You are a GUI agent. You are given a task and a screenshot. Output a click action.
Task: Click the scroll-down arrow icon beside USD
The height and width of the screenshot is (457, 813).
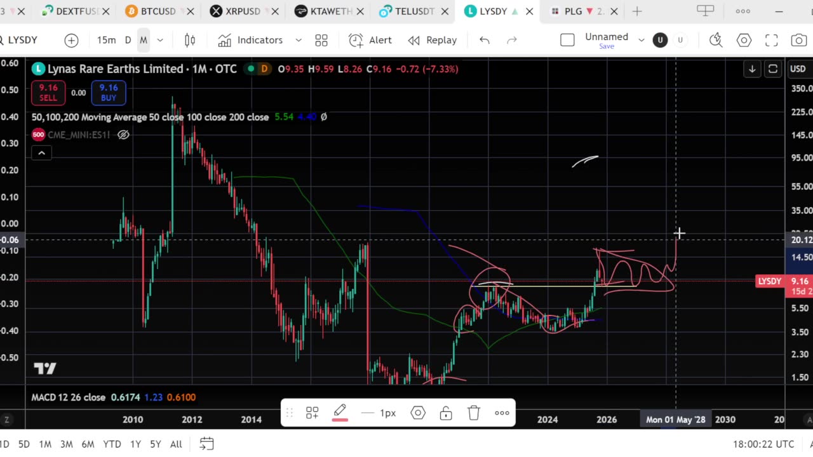(752, 69)
